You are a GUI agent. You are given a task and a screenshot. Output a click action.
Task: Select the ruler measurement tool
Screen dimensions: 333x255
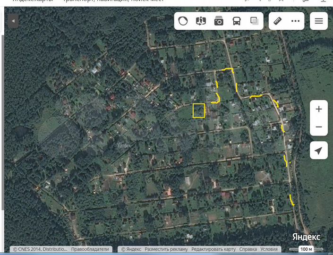tap(278, 21)
